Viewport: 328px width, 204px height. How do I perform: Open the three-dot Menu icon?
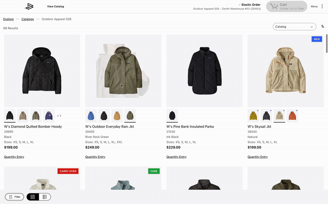coord(322,6)
